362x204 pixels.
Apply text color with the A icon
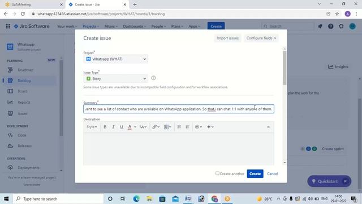point(130,127)
